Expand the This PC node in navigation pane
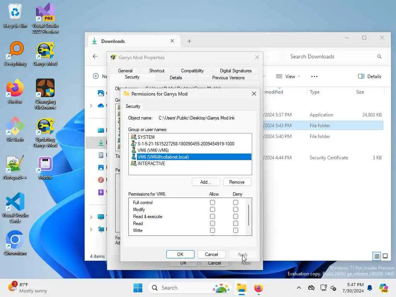The image size is (396, 297). (91, 217)
